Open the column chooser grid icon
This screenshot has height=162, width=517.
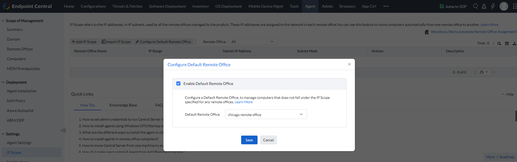507,44
